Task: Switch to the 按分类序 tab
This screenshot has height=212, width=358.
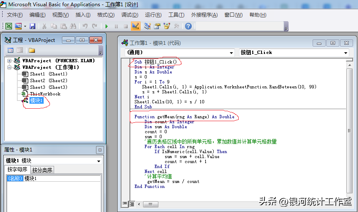Action: click(42, 170)
